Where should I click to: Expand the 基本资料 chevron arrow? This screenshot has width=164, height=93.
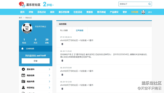(x=49, y=69)
